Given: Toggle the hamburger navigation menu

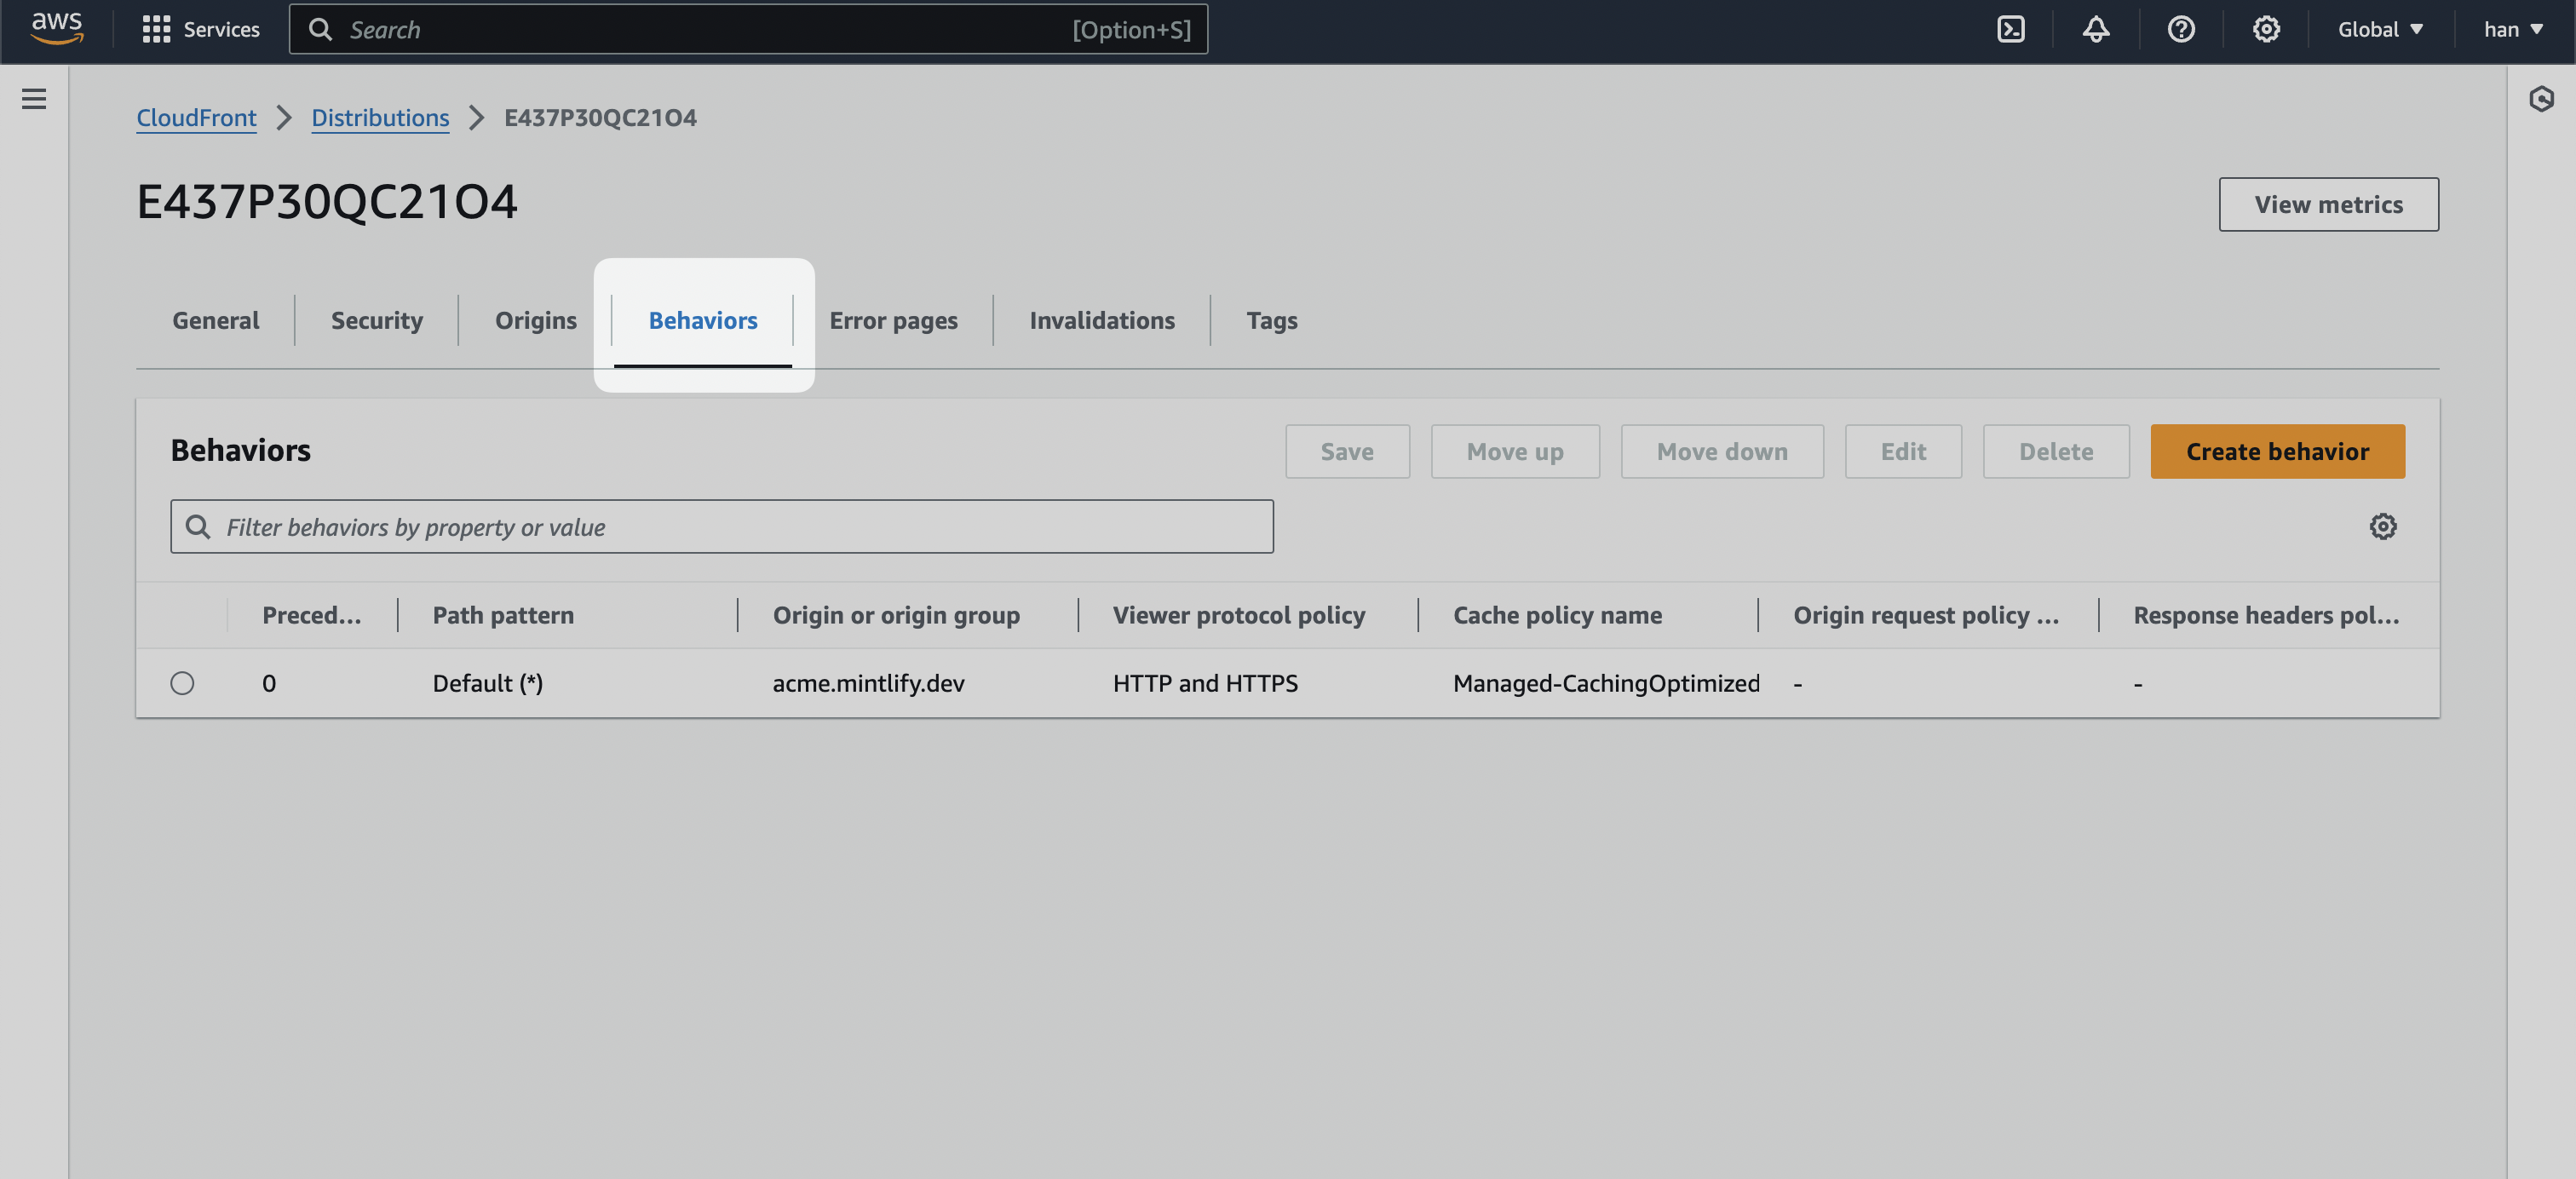Looking at the screenshot, I should [x=34, y=99].
